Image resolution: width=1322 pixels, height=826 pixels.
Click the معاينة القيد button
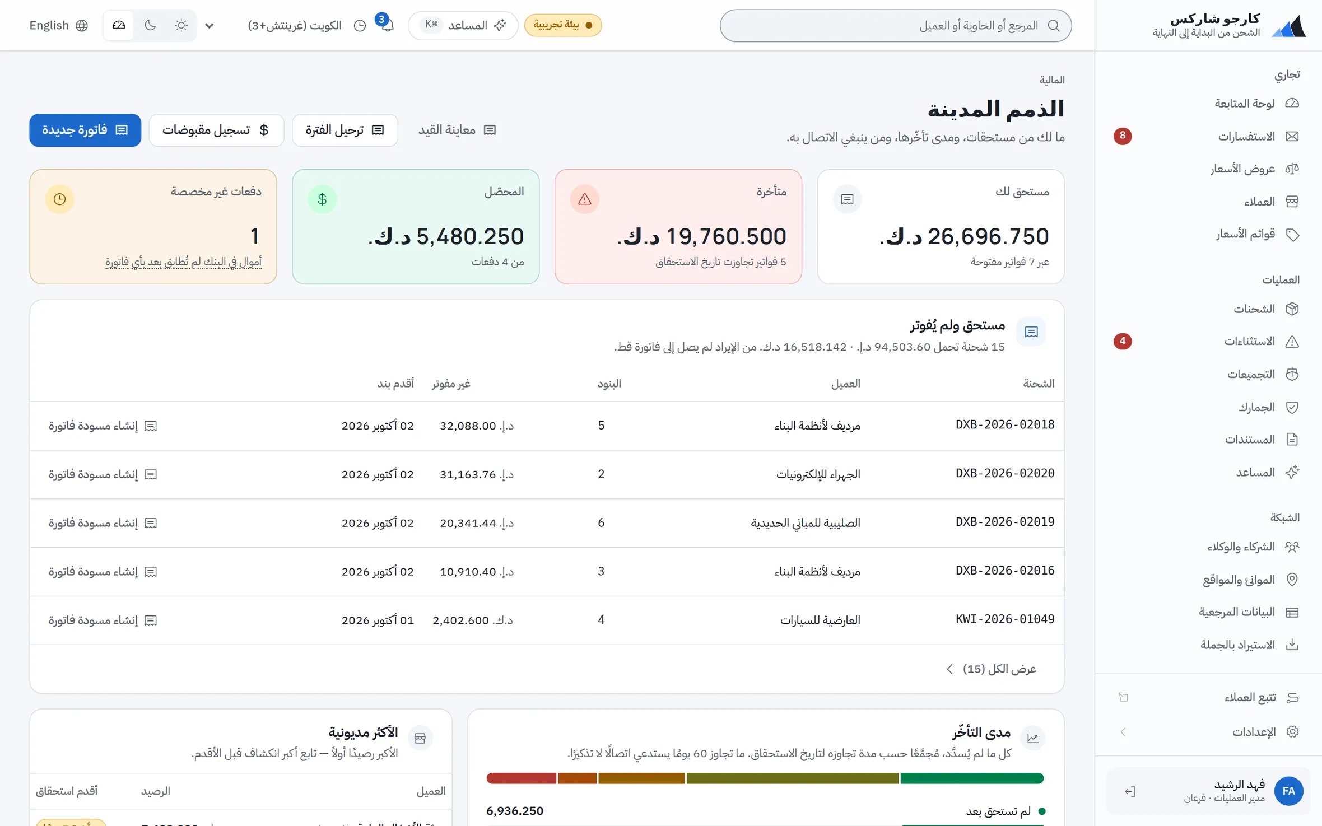(457, 130)
